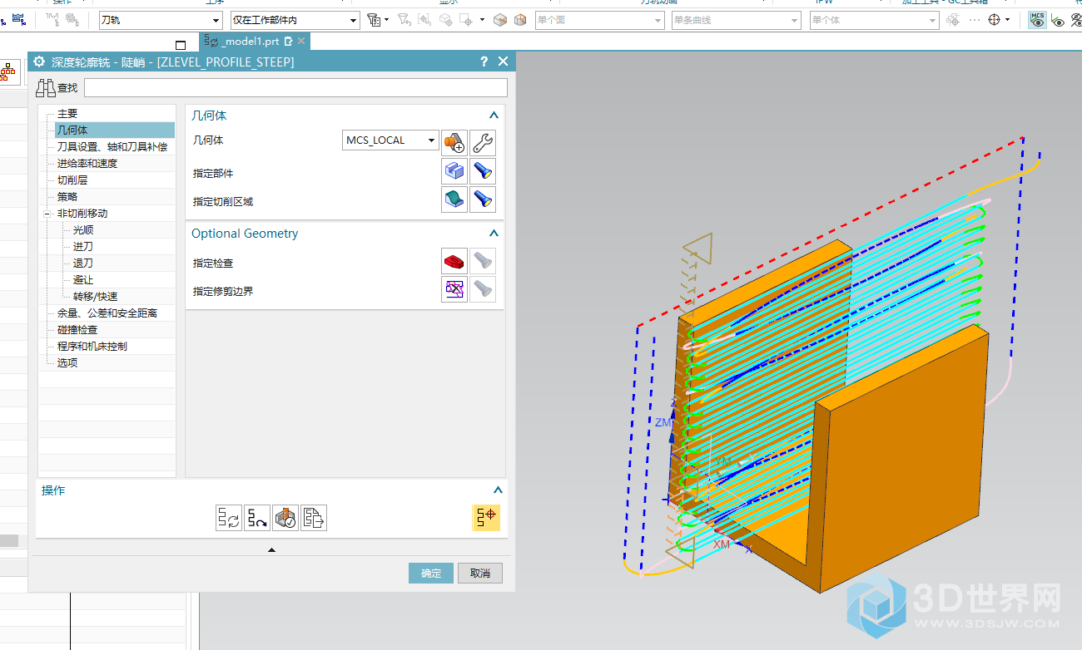Open the 单条曲线 curve rule dropdown
Screen dimensions: 1082x650
coord(737,20)
